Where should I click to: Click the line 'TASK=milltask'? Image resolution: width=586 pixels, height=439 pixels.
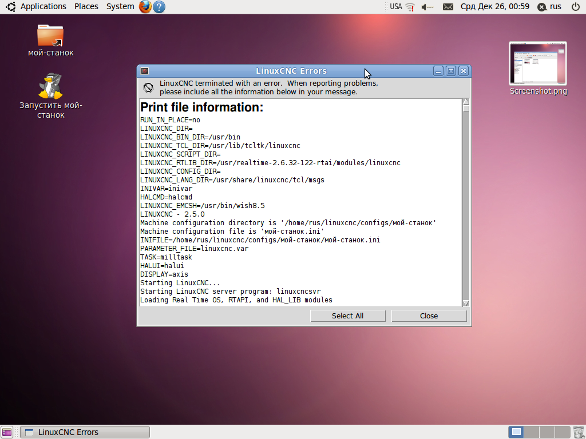coord(166,258)
